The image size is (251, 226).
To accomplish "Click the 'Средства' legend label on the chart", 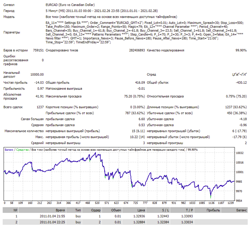I will [22, 150].
